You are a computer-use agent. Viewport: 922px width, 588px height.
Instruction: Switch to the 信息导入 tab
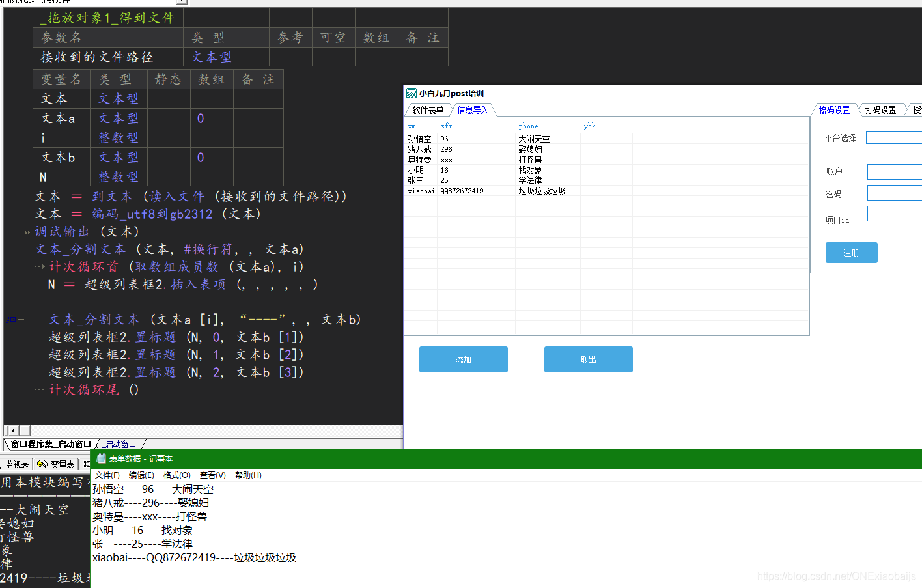472,110
